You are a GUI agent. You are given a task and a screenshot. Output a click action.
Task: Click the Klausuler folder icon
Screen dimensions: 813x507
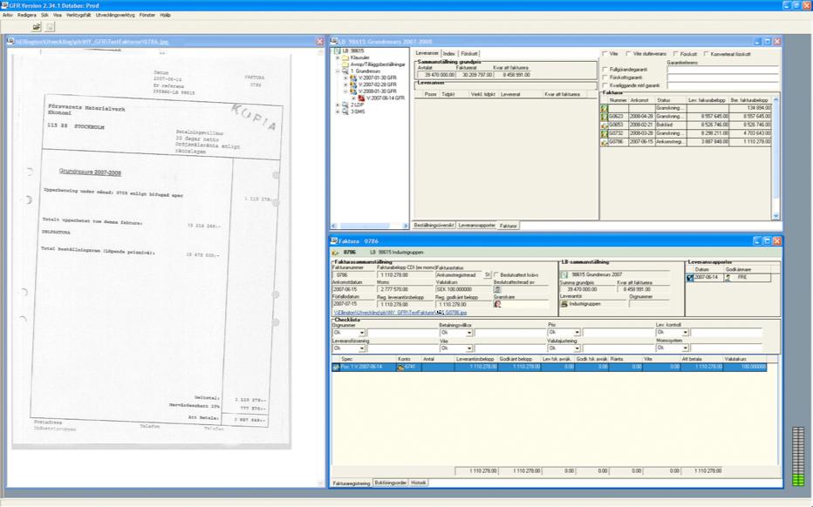pyautogui.click(x=345, y=57)
